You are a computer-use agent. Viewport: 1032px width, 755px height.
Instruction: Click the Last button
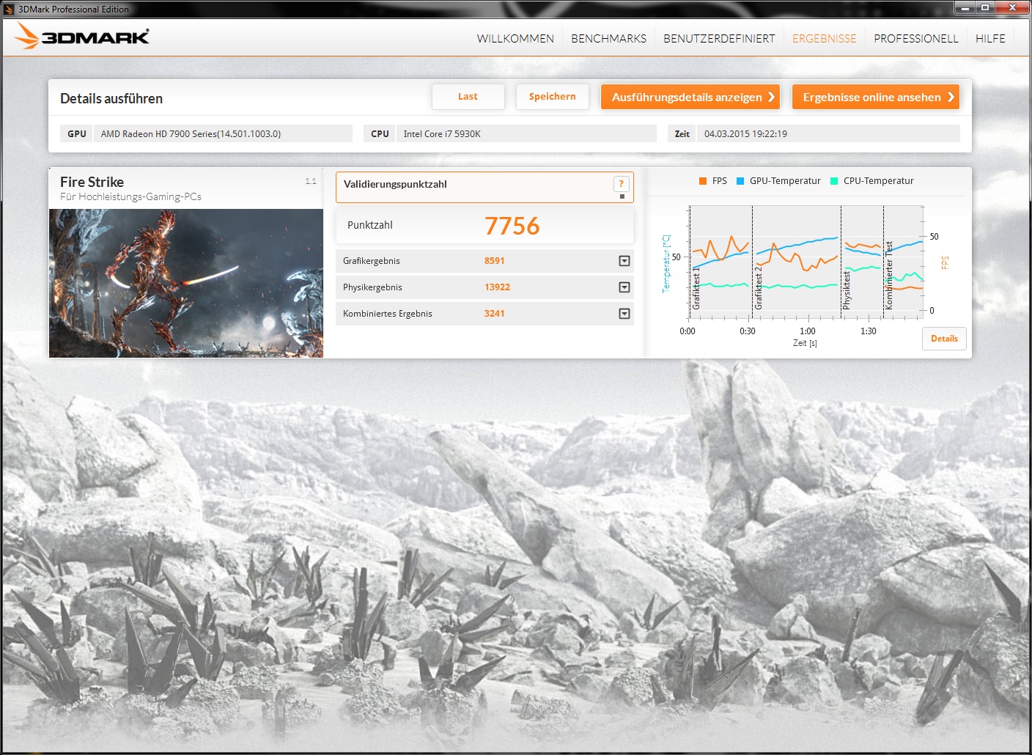coord(468,97)
